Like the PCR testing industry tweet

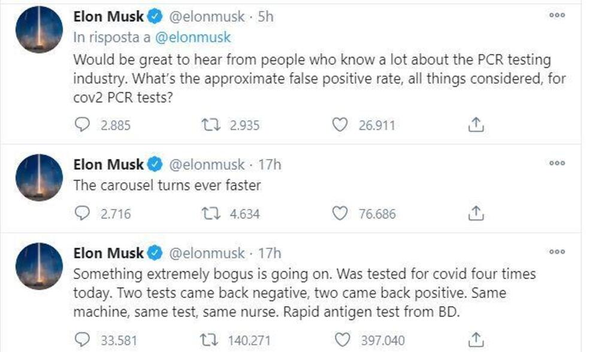340,125
